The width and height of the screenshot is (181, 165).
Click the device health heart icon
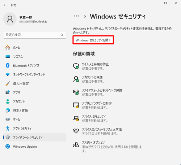click(76, 131)
